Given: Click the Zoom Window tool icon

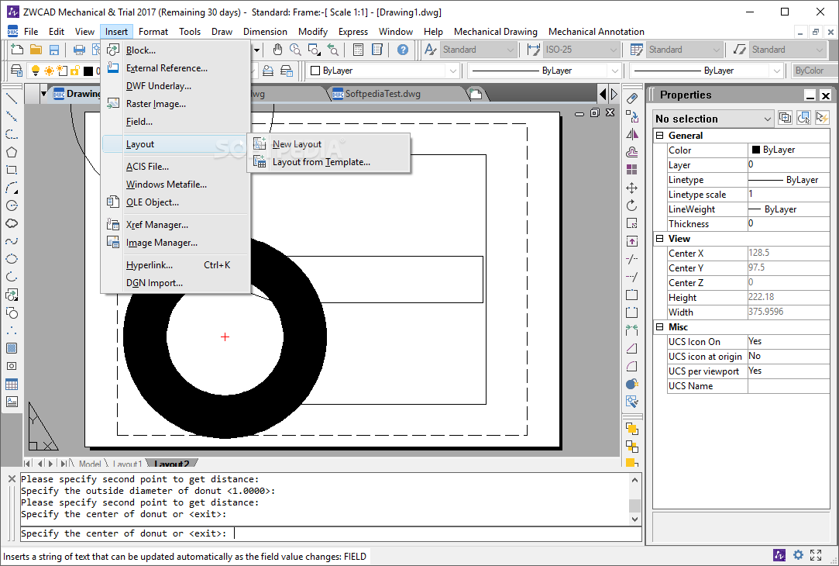Looking at the screenshot, I should coord(314,50).
